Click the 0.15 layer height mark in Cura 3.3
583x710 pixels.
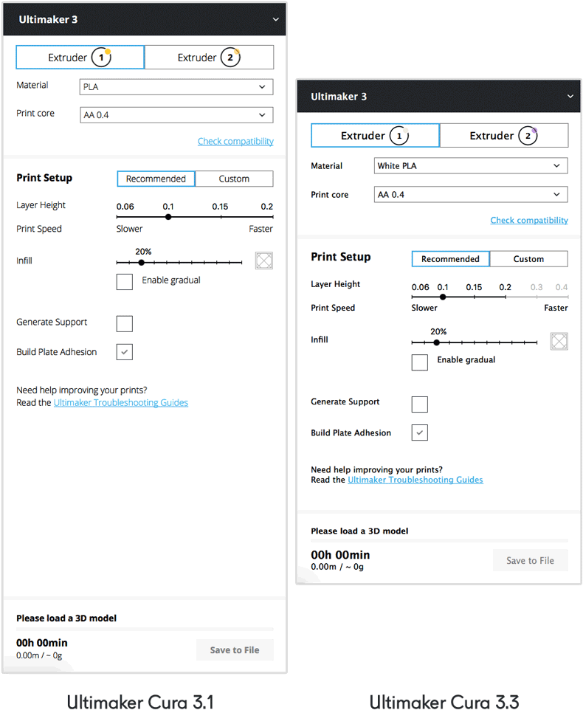coord(474,287)
